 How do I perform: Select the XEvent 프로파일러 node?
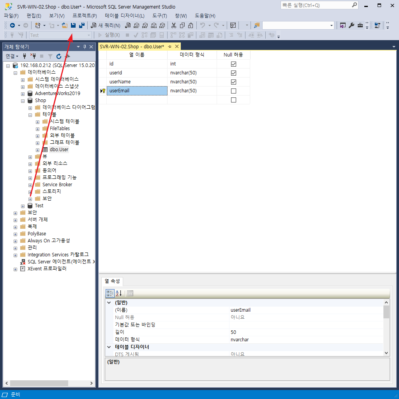tap(47, 269)
